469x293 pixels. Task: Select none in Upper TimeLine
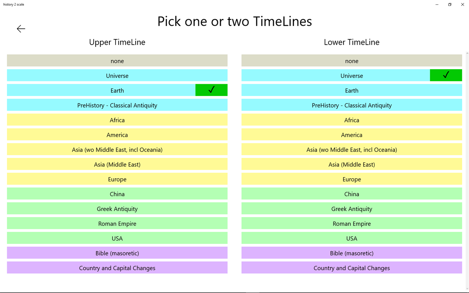point(117,61)
